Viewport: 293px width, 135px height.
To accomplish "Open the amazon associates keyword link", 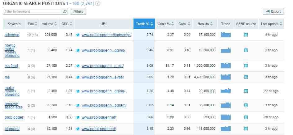I will (x=14, y=105).
